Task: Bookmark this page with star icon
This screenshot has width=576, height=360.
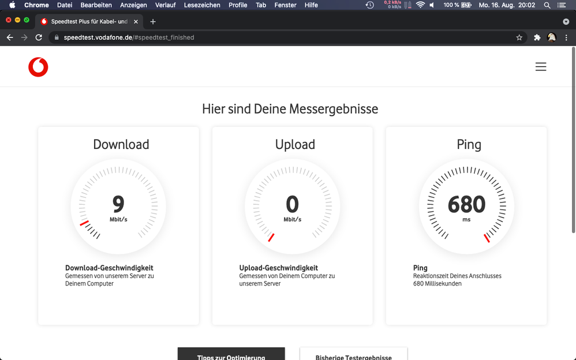Action: coord(519,37)
